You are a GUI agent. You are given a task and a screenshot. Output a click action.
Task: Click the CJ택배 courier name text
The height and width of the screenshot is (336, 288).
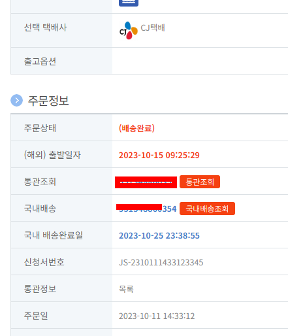click(153, 28)
